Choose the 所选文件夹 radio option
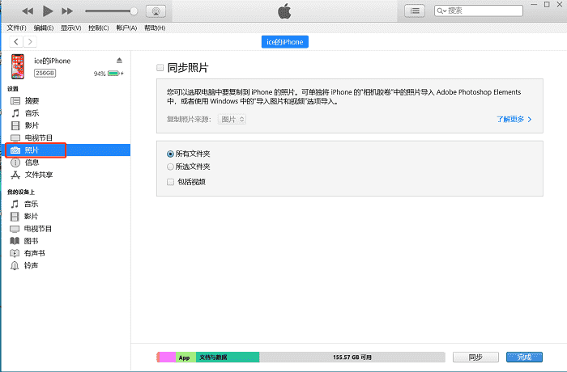 (170, 167)
